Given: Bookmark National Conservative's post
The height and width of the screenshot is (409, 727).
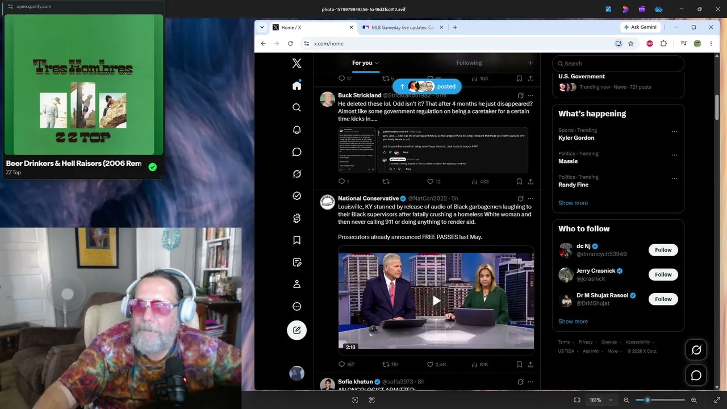Looking at the screenshot, I should pyautogui.click(x=519, y=365).
